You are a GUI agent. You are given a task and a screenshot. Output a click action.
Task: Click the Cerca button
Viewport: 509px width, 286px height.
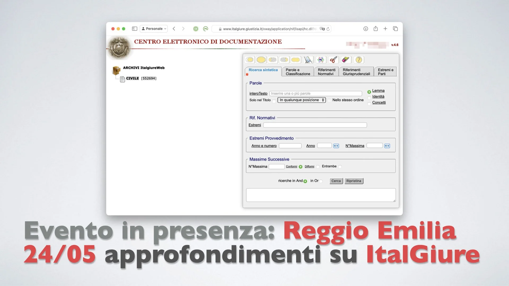click(336, 181)
